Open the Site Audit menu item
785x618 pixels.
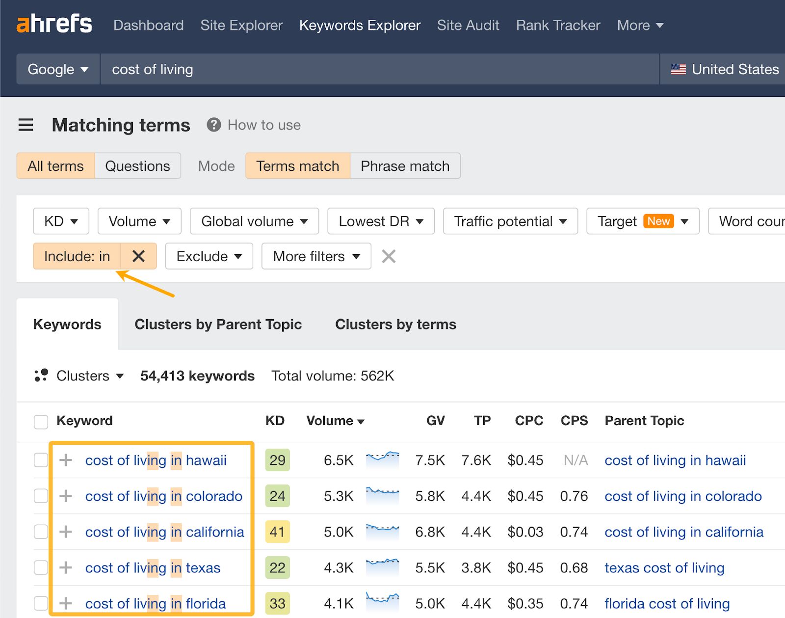(x=468, y=25)
